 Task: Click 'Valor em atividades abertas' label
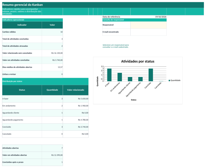tap(14, 155)
